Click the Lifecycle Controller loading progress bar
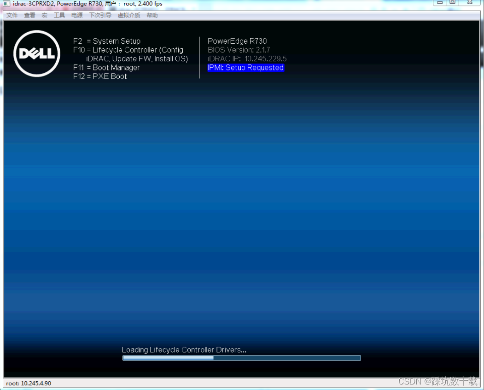Viewport: 484px width, 390px height. tap(242, 358)
